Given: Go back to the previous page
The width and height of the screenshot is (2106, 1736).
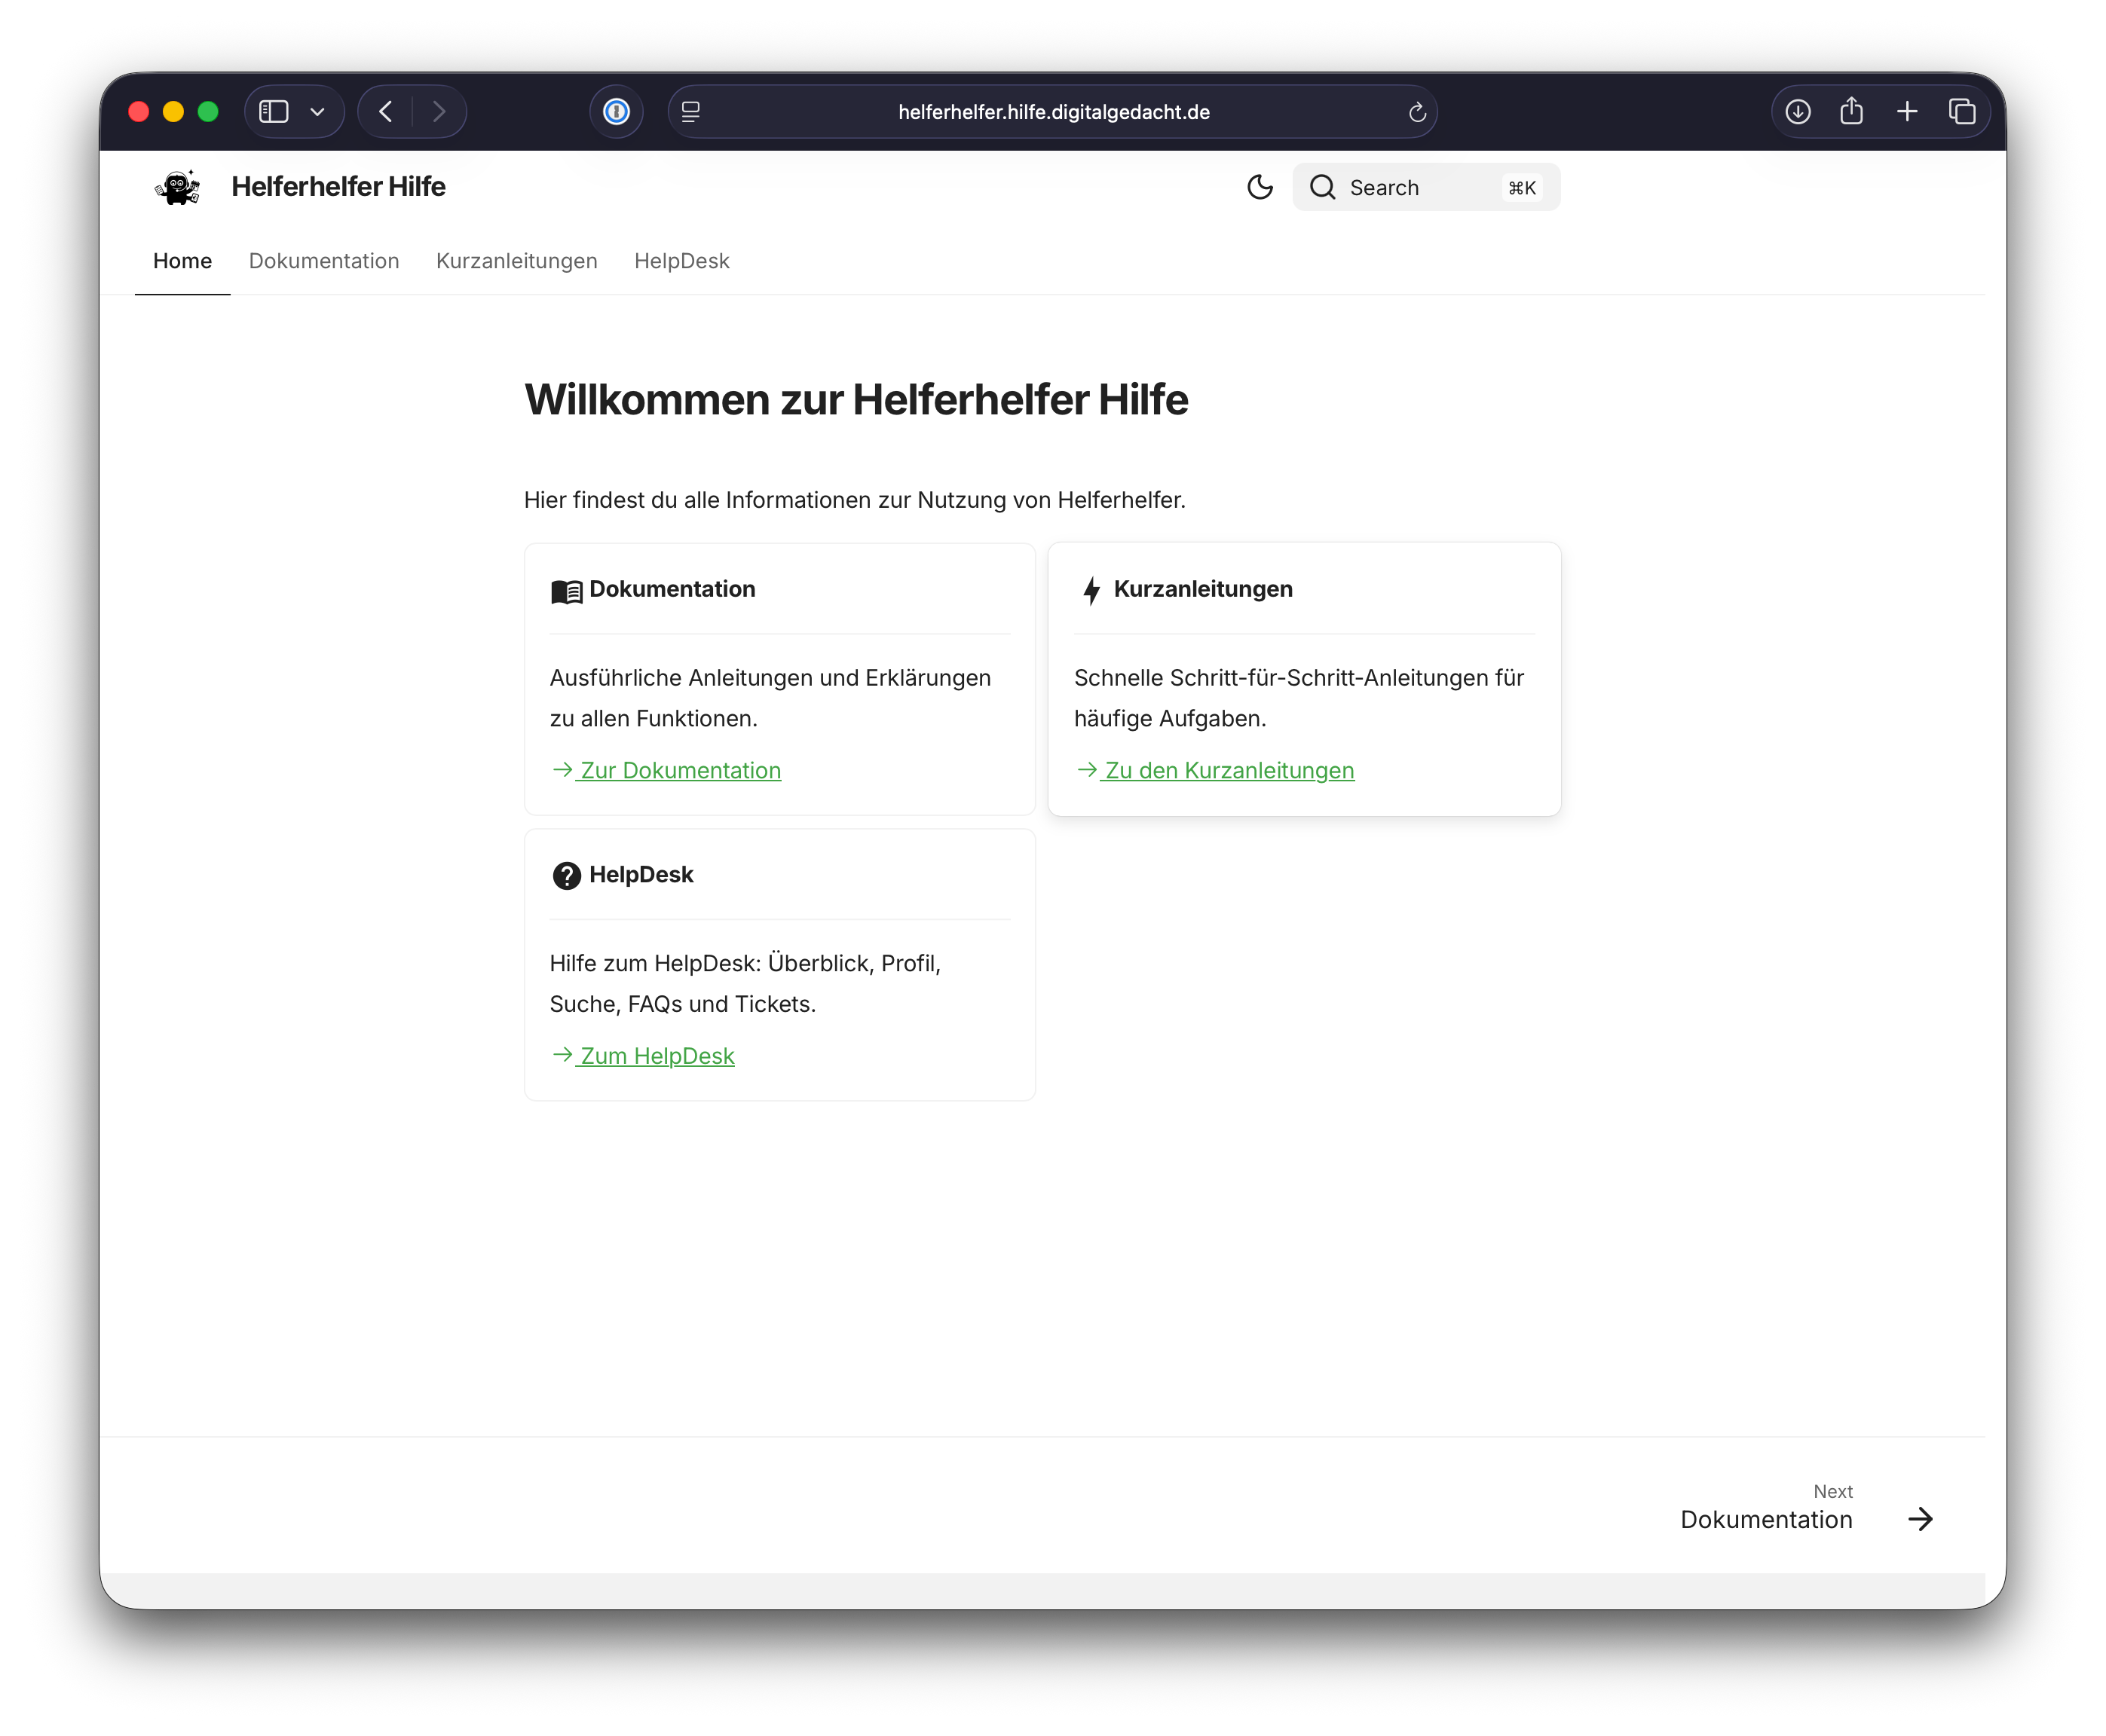Looking at the screenshot, I should click(386, 111).
